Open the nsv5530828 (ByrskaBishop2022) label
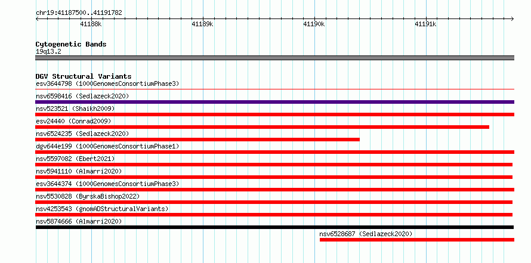 coord(88,196)
